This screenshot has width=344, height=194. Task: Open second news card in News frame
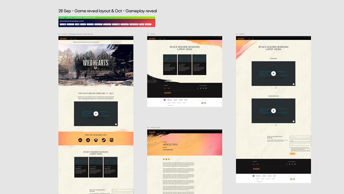pyautogui.click(x=185, y=65)
